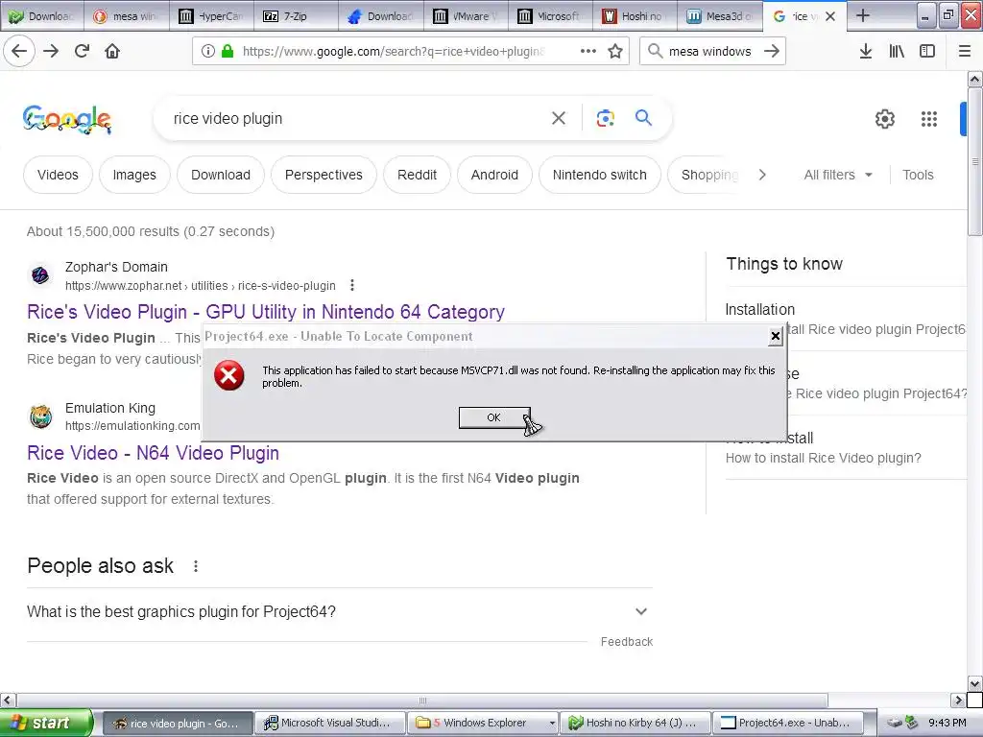
Task: Switch to the 'mesa win' tab
Action: pyautogui.click(x=126, y=16)
